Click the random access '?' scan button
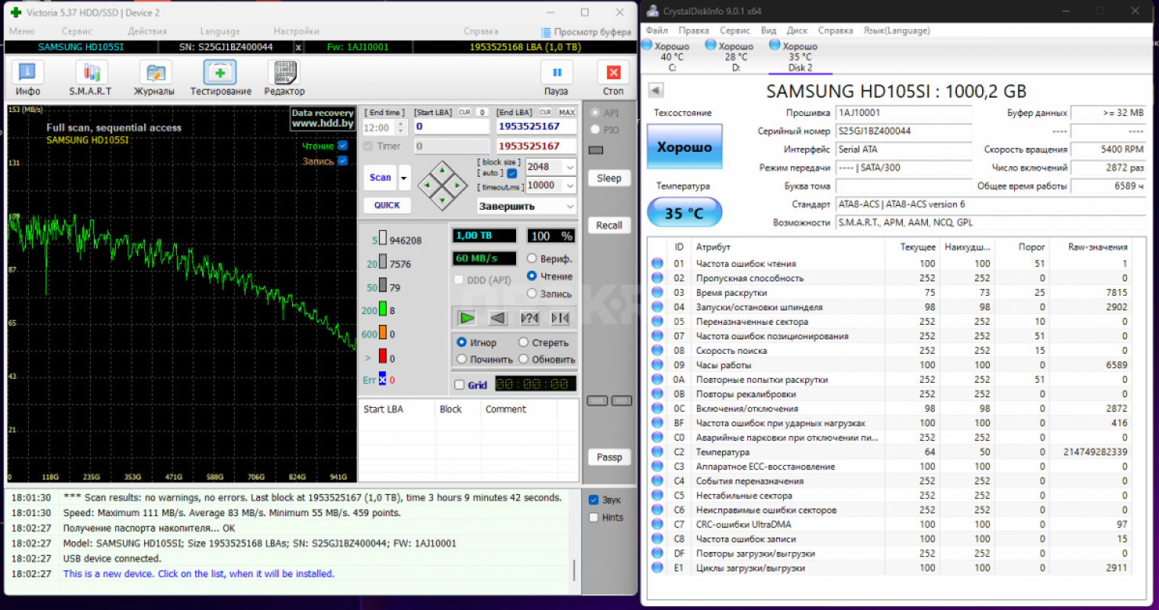Screen dimensions: 1159x610 tap(529, 318)
